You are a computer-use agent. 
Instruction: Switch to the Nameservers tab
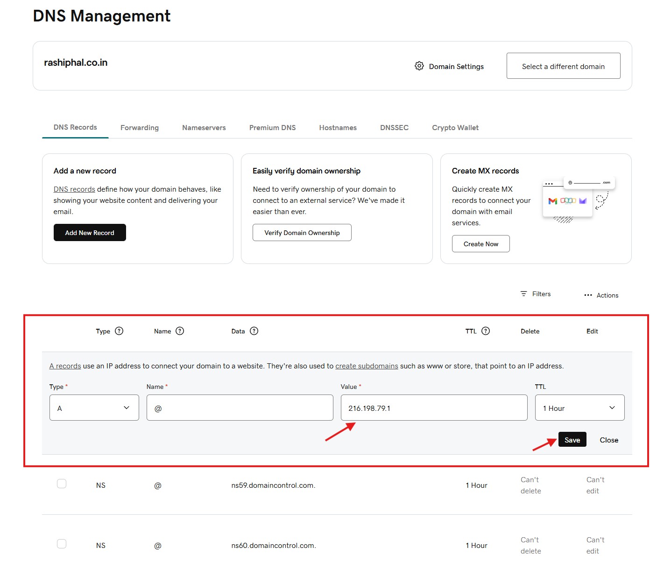[x=204, y=128]
